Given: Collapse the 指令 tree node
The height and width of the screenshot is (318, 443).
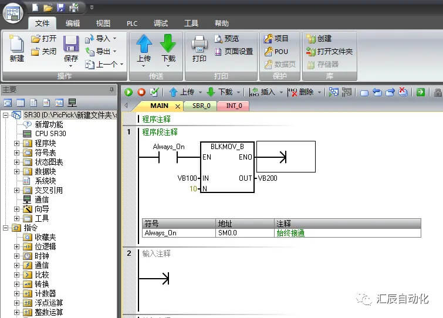Looking at the screenshot, I should coord(5,228).
